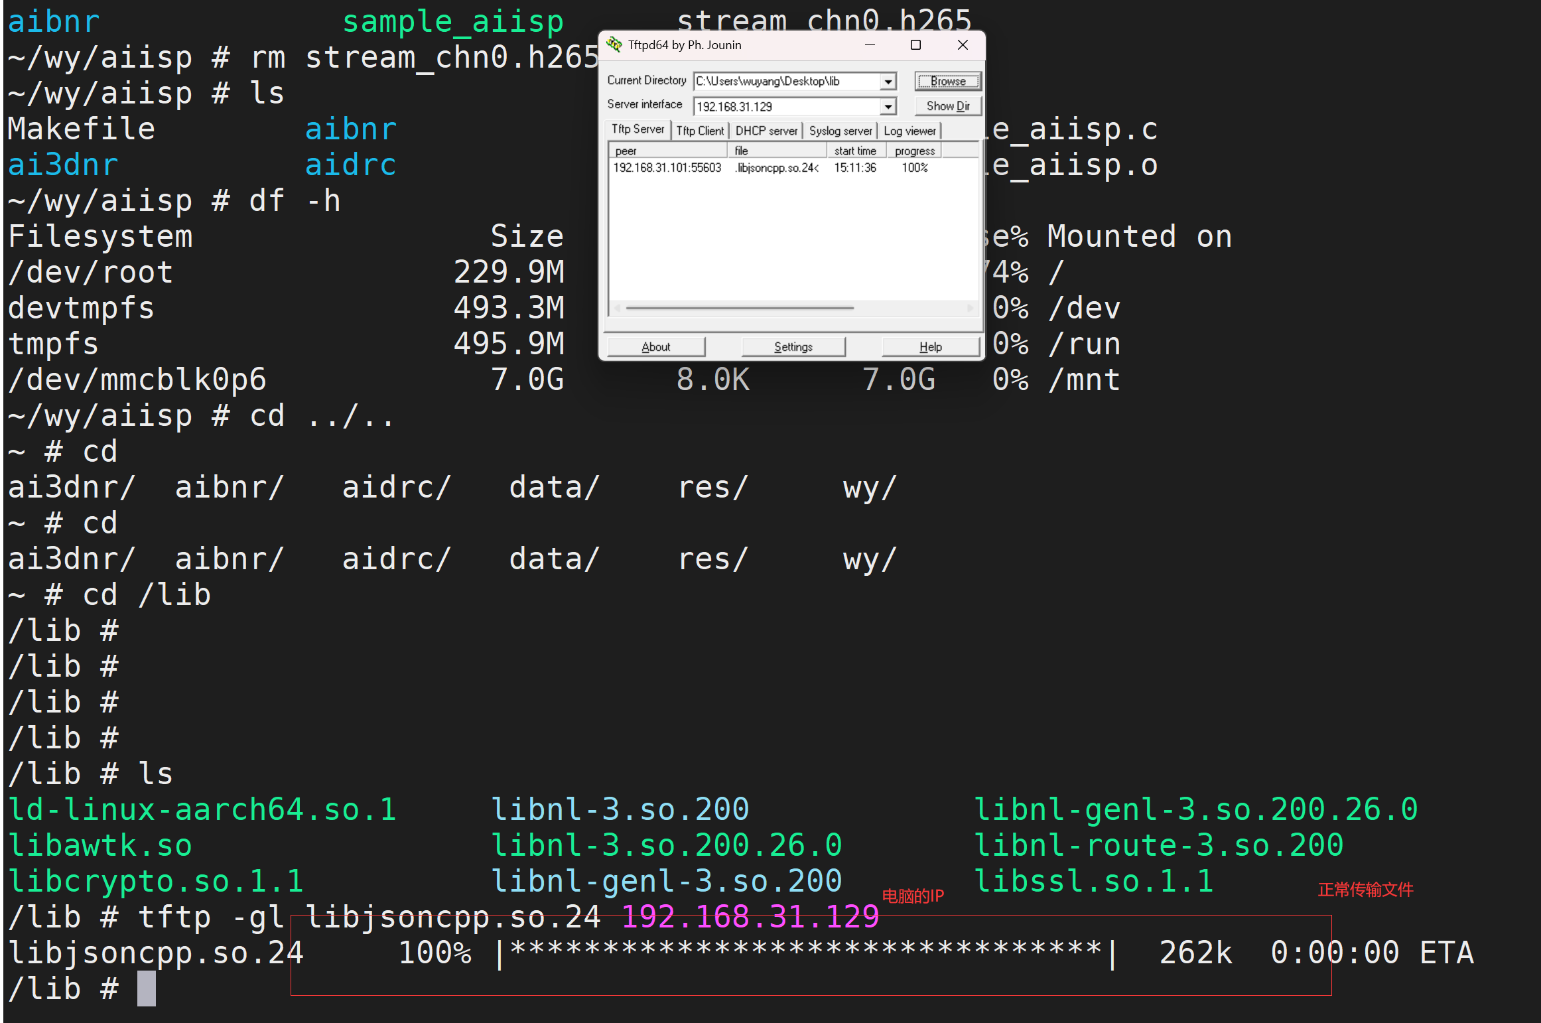Maximize the Tftpd64 window

[x=915, y=44]
